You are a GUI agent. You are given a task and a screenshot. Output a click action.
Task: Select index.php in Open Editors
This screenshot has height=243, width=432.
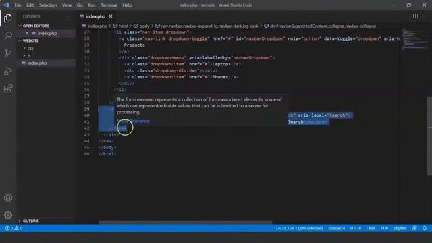pyautogui.click(x=47, y=33)
